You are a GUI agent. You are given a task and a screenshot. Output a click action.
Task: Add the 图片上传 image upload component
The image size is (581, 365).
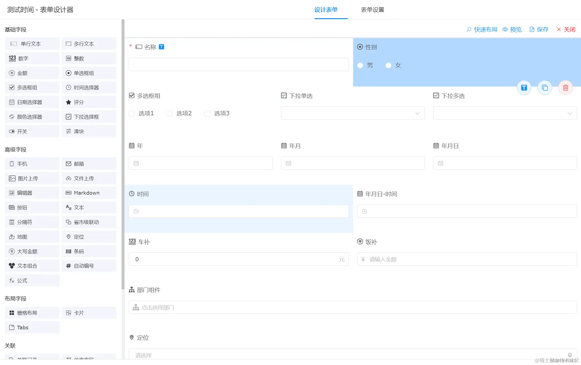[32, 178]
